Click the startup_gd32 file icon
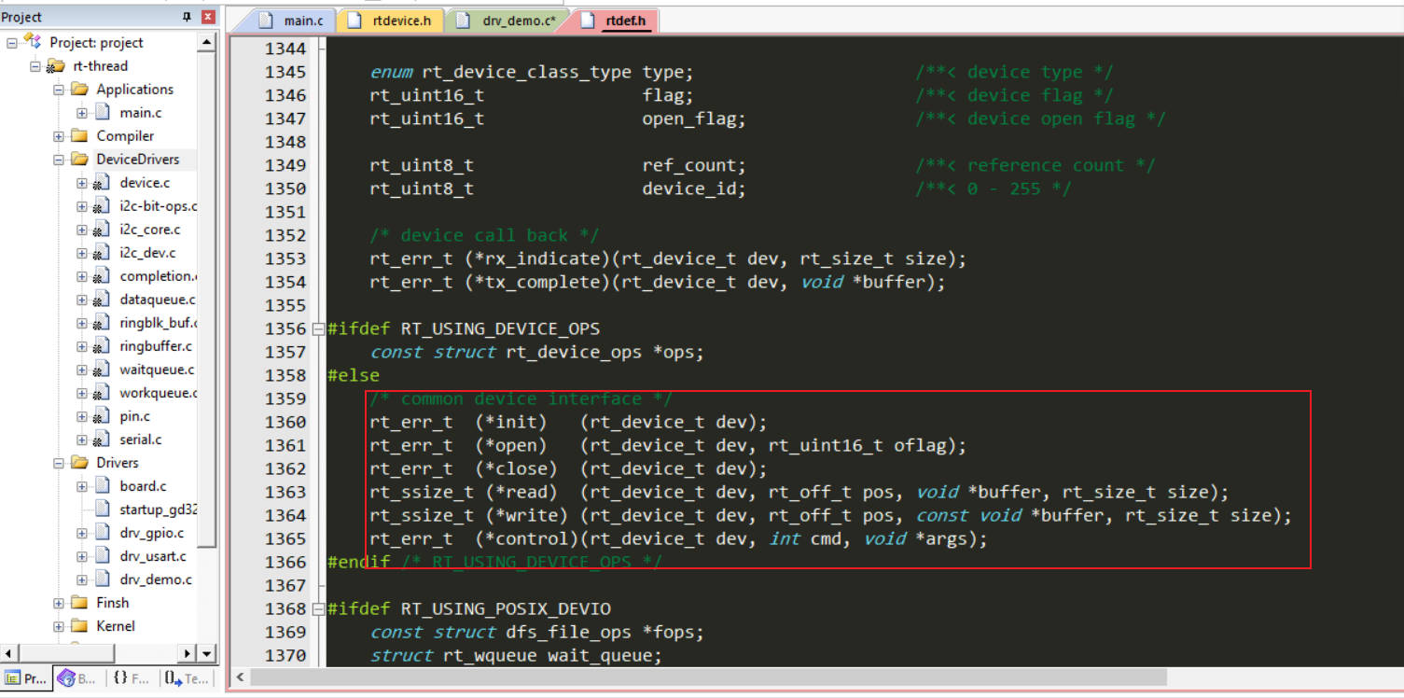 (103, 510)
